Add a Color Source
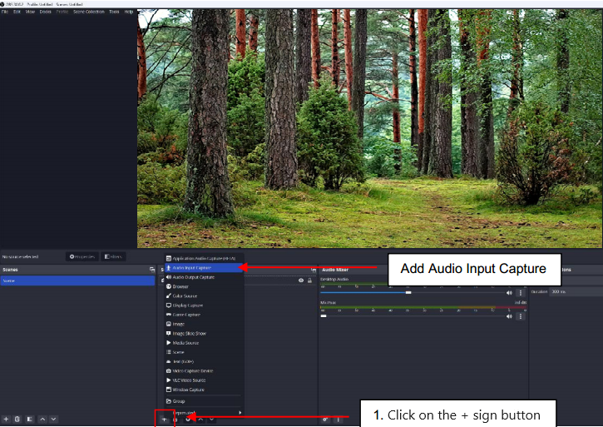603x427 pixels. 204,295
